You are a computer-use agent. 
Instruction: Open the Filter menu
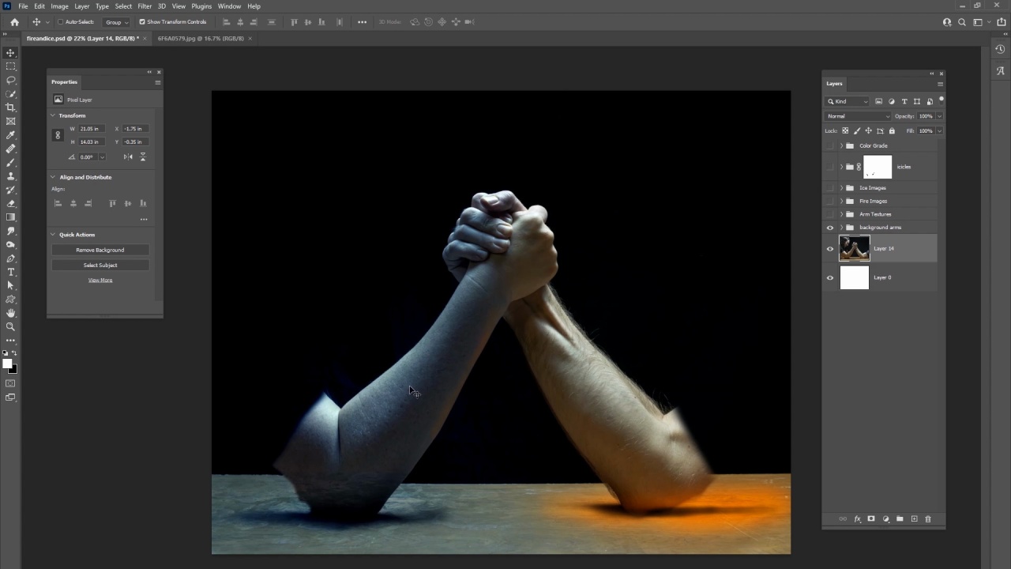click(145, 6)
